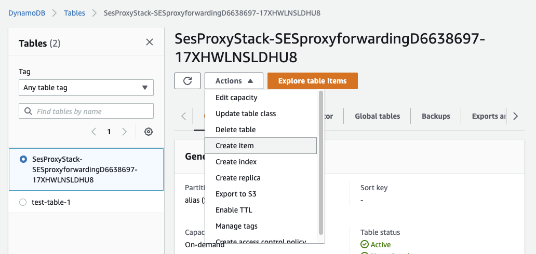Viewport: 536px width, 254px height.
Task: Collapse the Actions dropdown menu
Action: 234,81
